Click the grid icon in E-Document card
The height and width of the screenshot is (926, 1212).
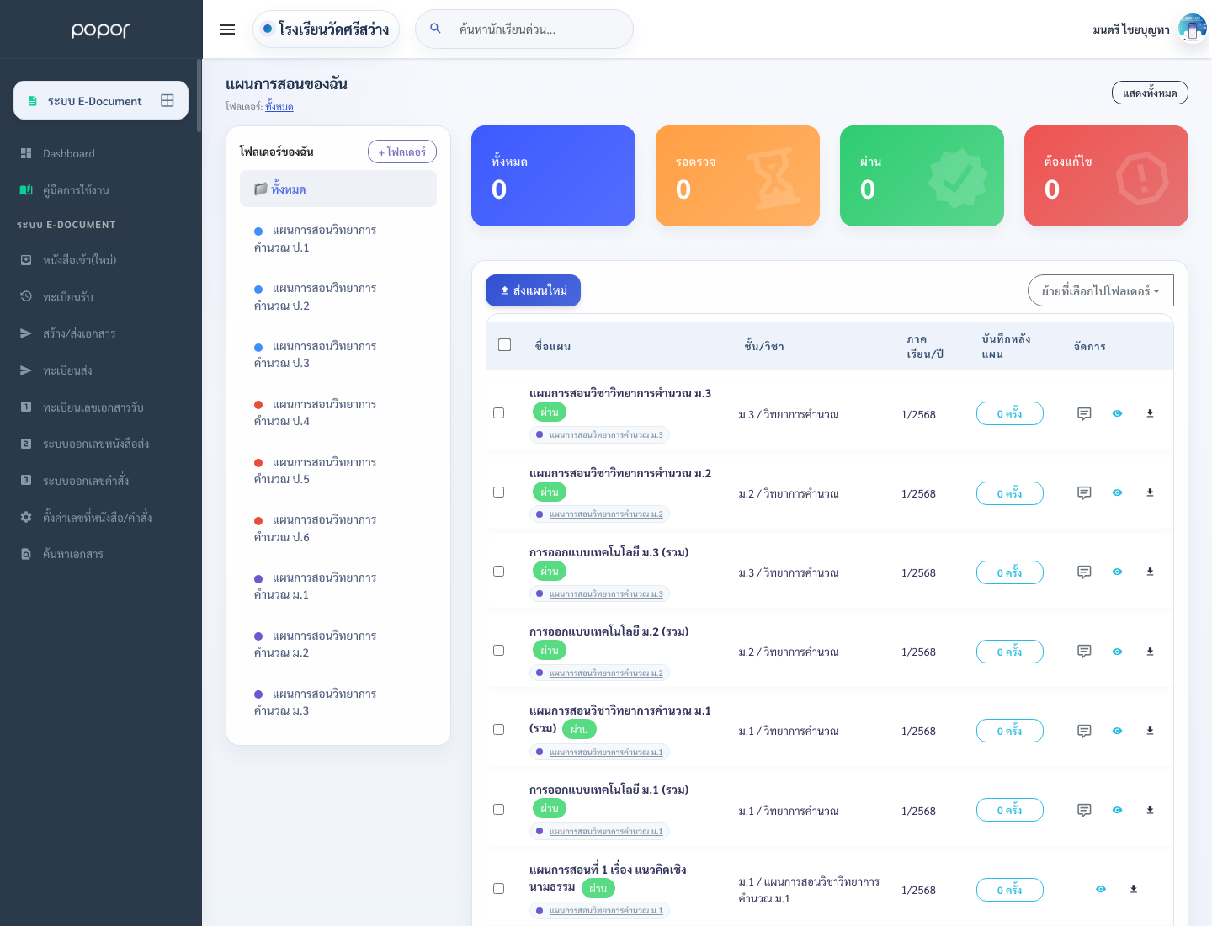[167, 100]
